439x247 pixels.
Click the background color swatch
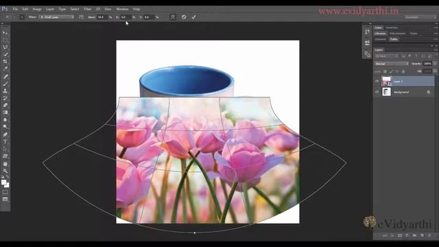tap(8, 186)
